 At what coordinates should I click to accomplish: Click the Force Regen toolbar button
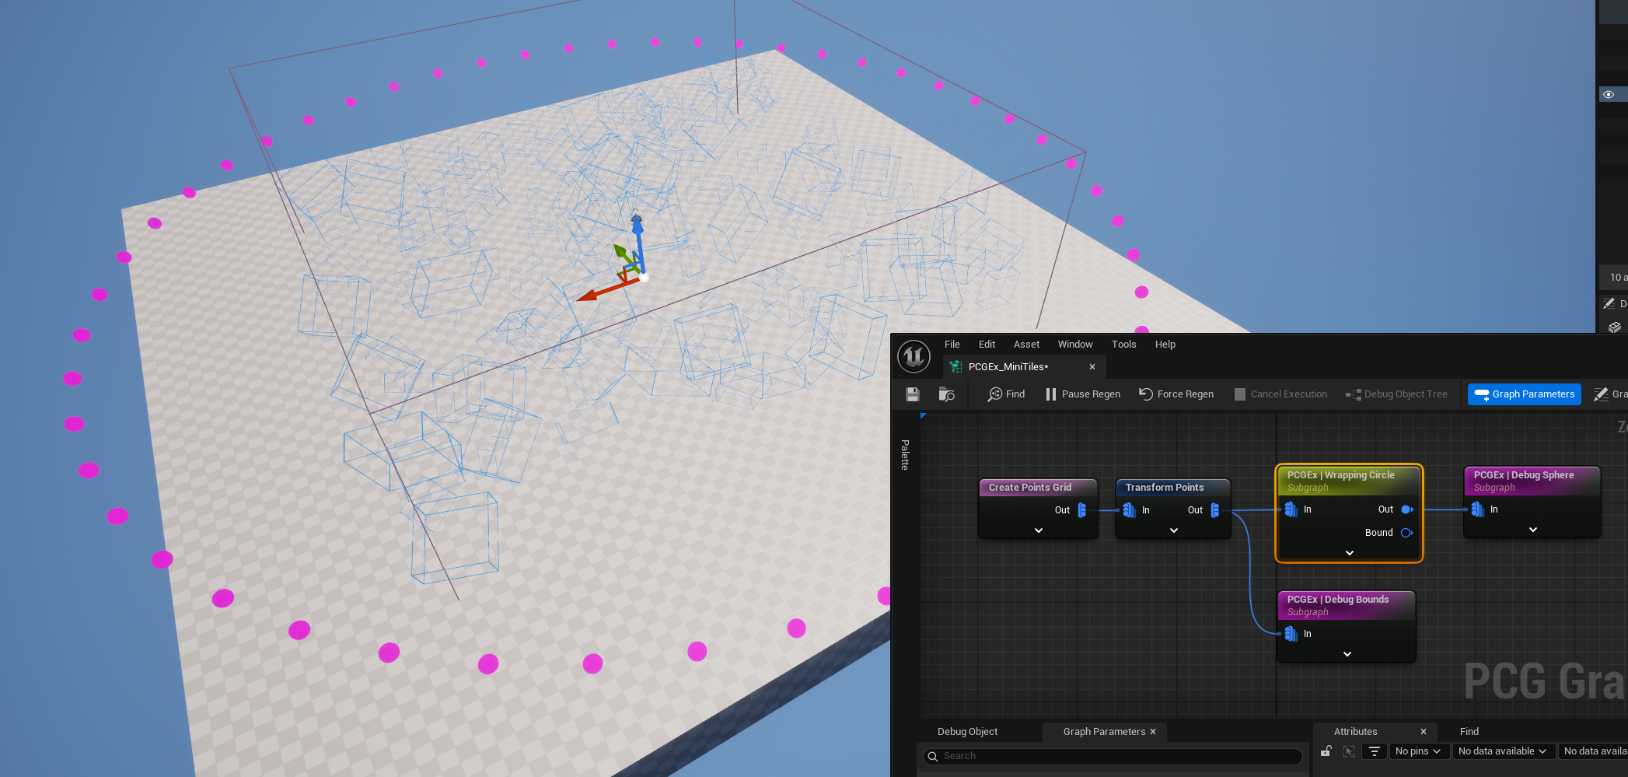(x=1176, y=394)
